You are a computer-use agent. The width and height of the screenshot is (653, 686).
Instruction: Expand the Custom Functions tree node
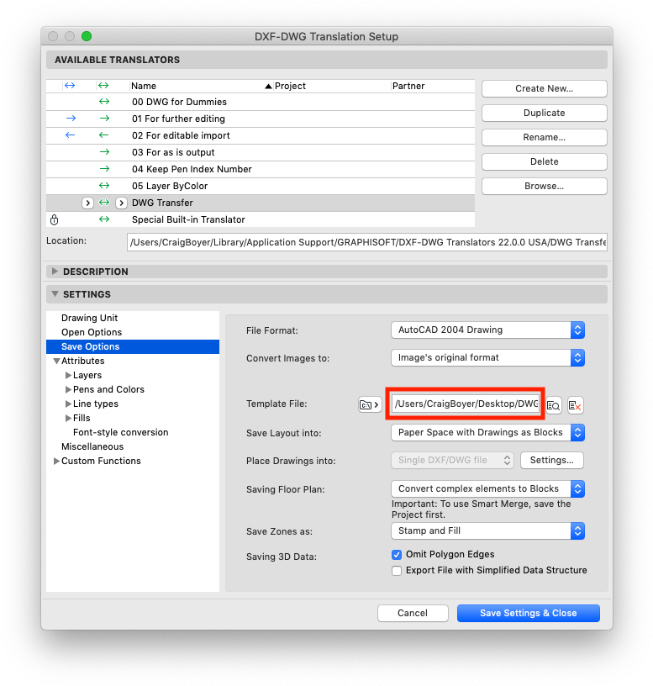[56, 462]
